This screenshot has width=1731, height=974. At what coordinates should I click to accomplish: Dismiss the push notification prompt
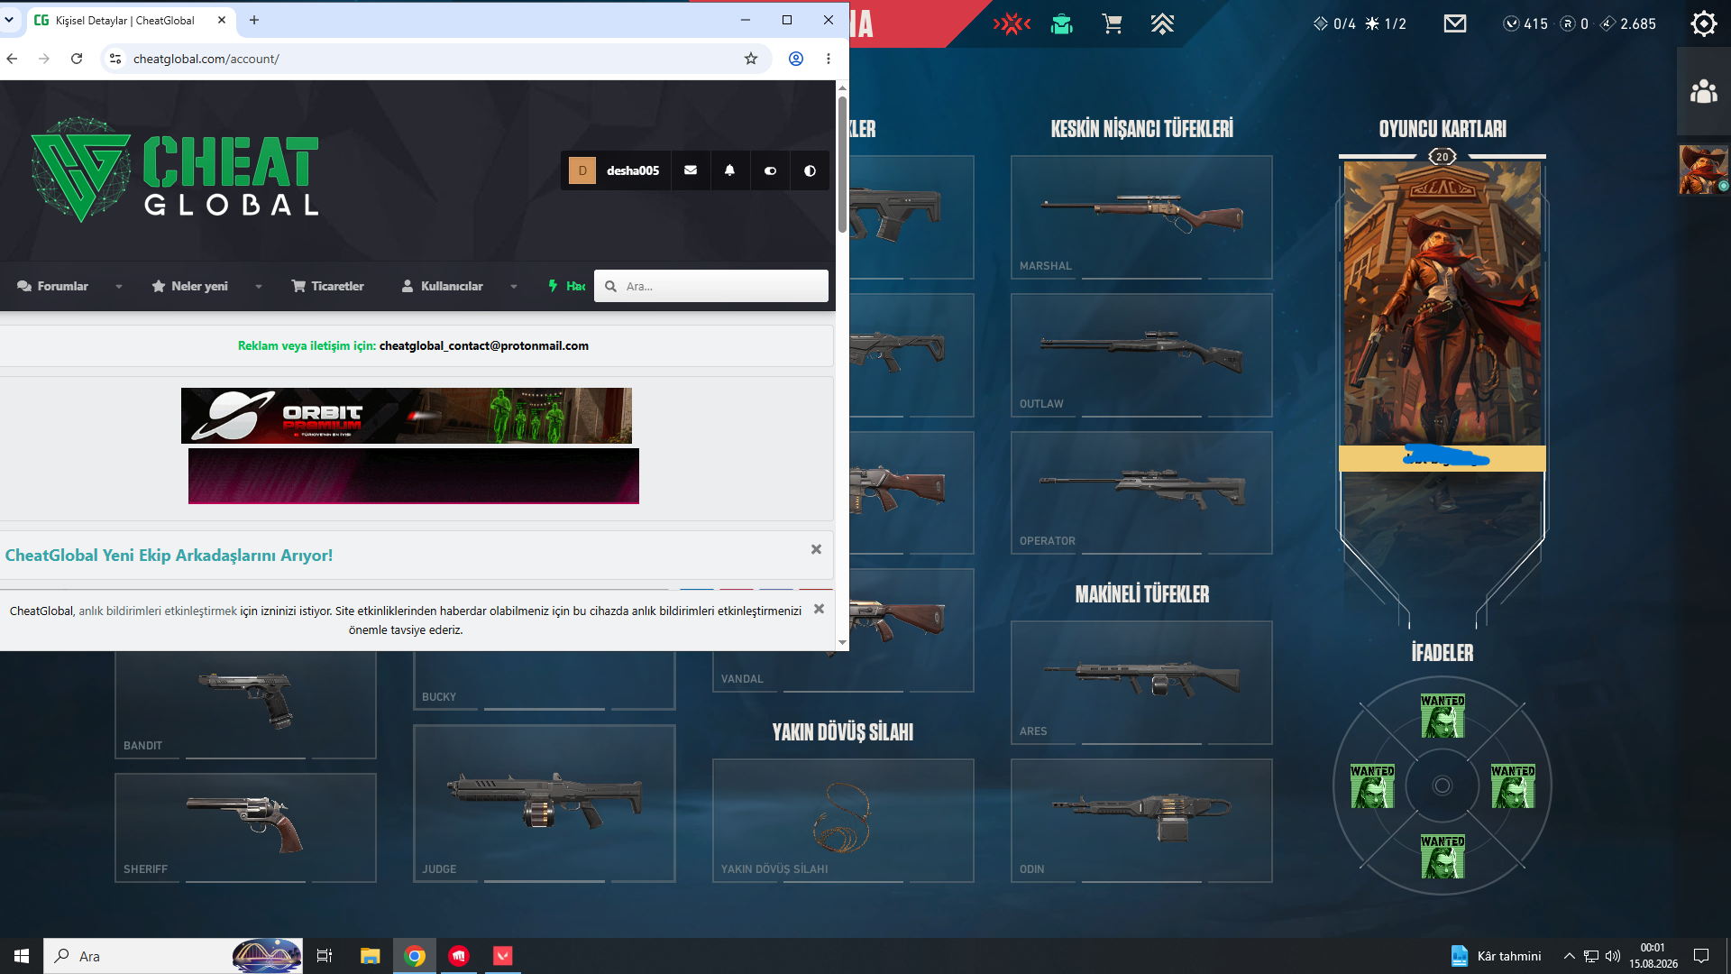click(820, 610)
